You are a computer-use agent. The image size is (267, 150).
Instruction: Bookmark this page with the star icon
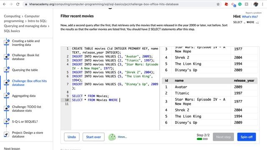click(x=218, y=4)
